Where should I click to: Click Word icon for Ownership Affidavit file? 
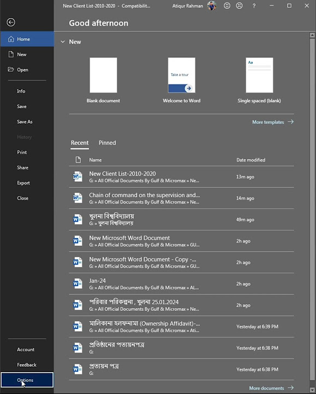coord(77,326)
